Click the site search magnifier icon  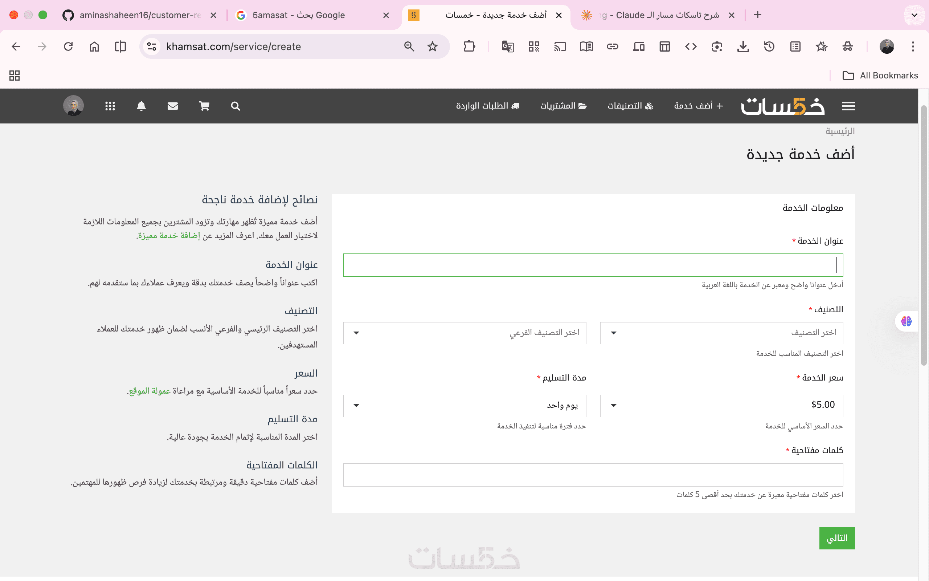point(235,106)
